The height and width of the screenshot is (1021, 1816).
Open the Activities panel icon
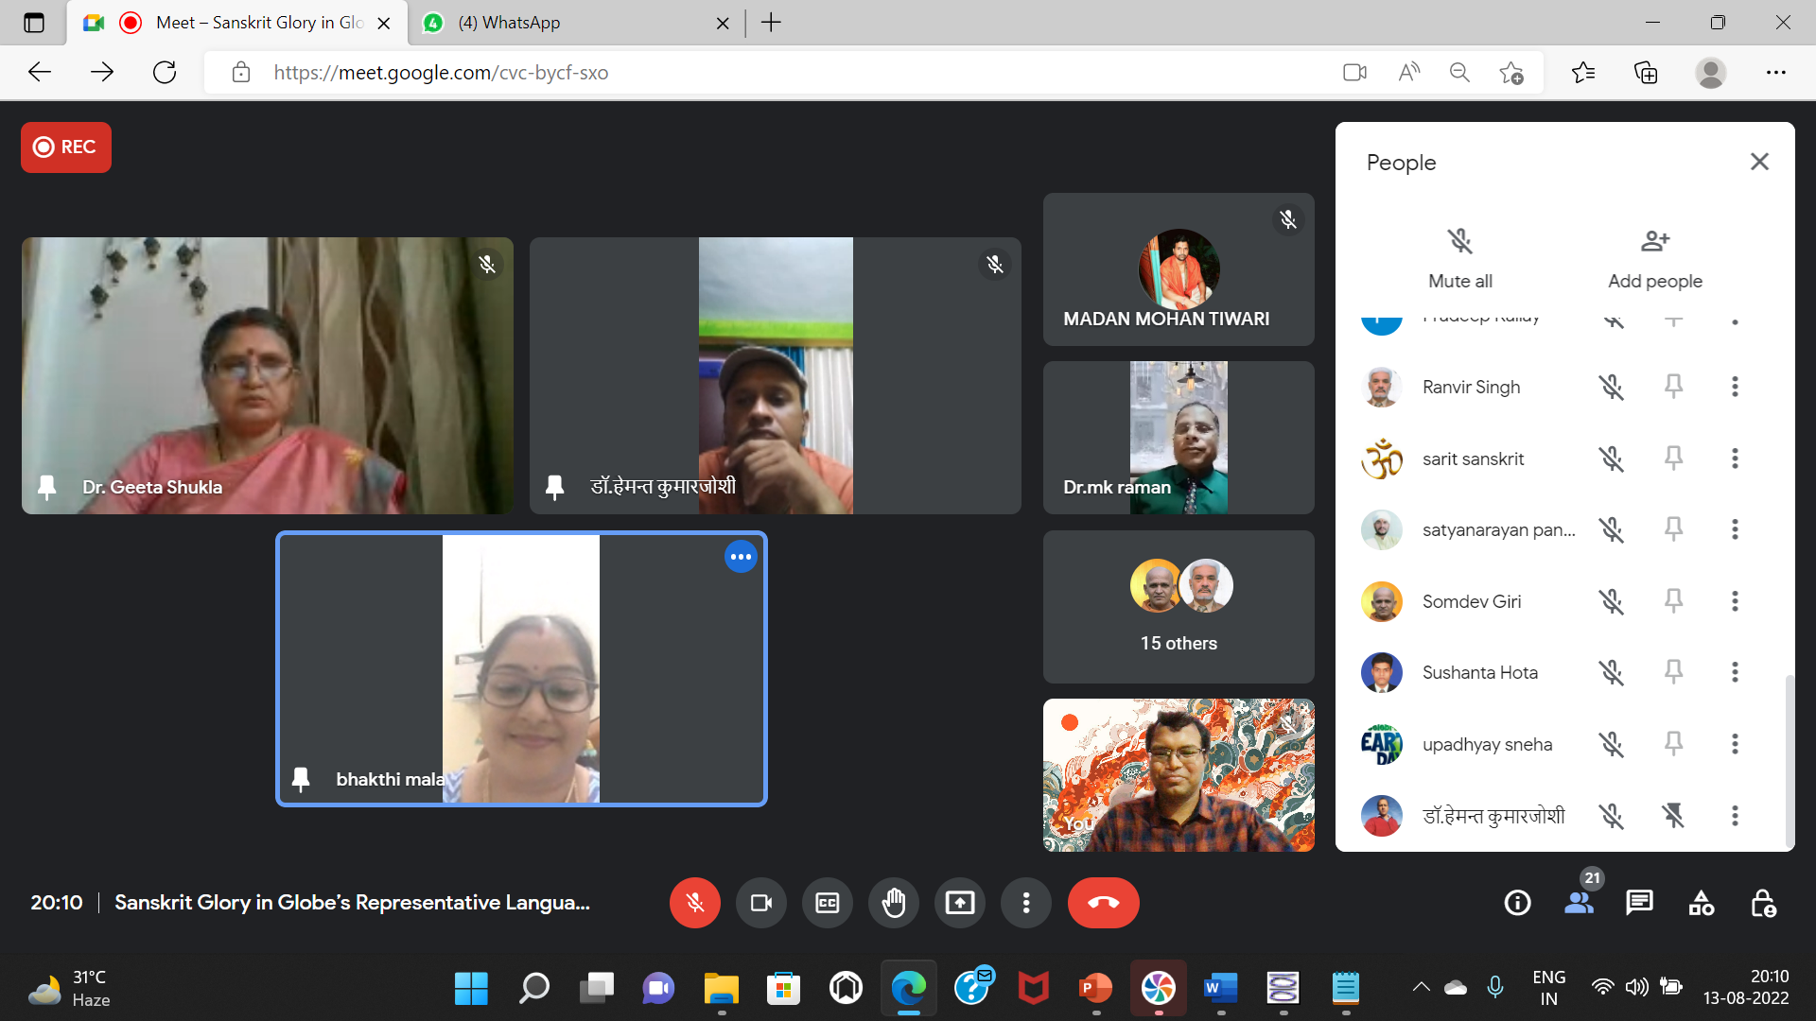click(x=1701, y=903)
